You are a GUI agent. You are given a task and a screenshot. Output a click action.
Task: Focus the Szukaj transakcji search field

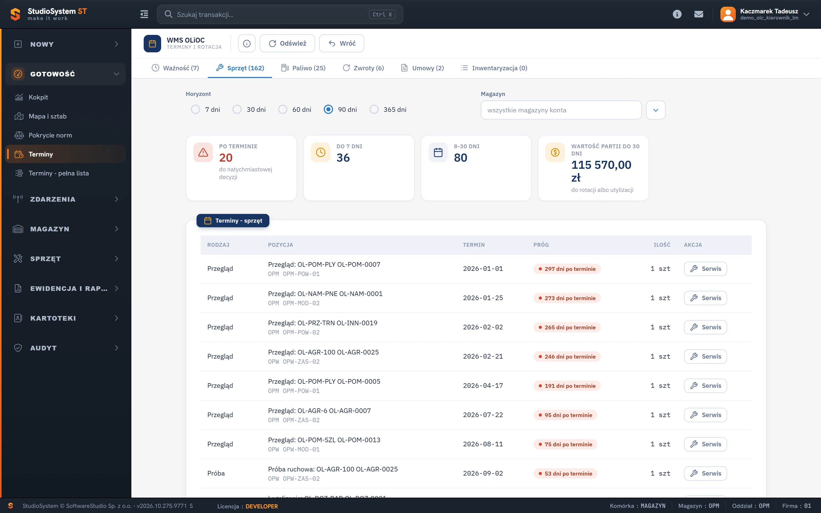point(280,14)
